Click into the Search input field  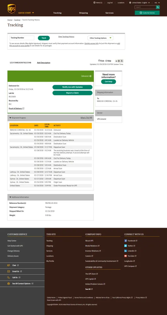pos(145,7)
